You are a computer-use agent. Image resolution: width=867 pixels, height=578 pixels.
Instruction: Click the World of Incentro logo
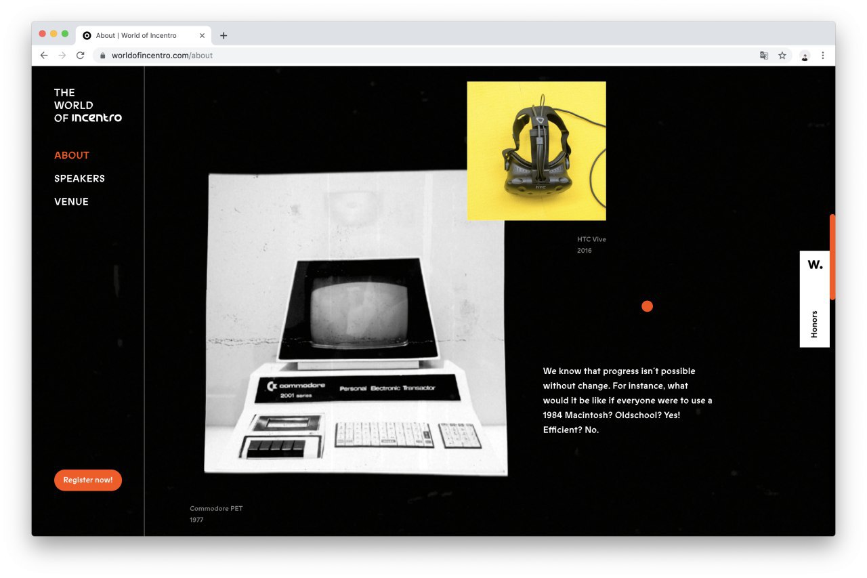[x=88, y=105]
